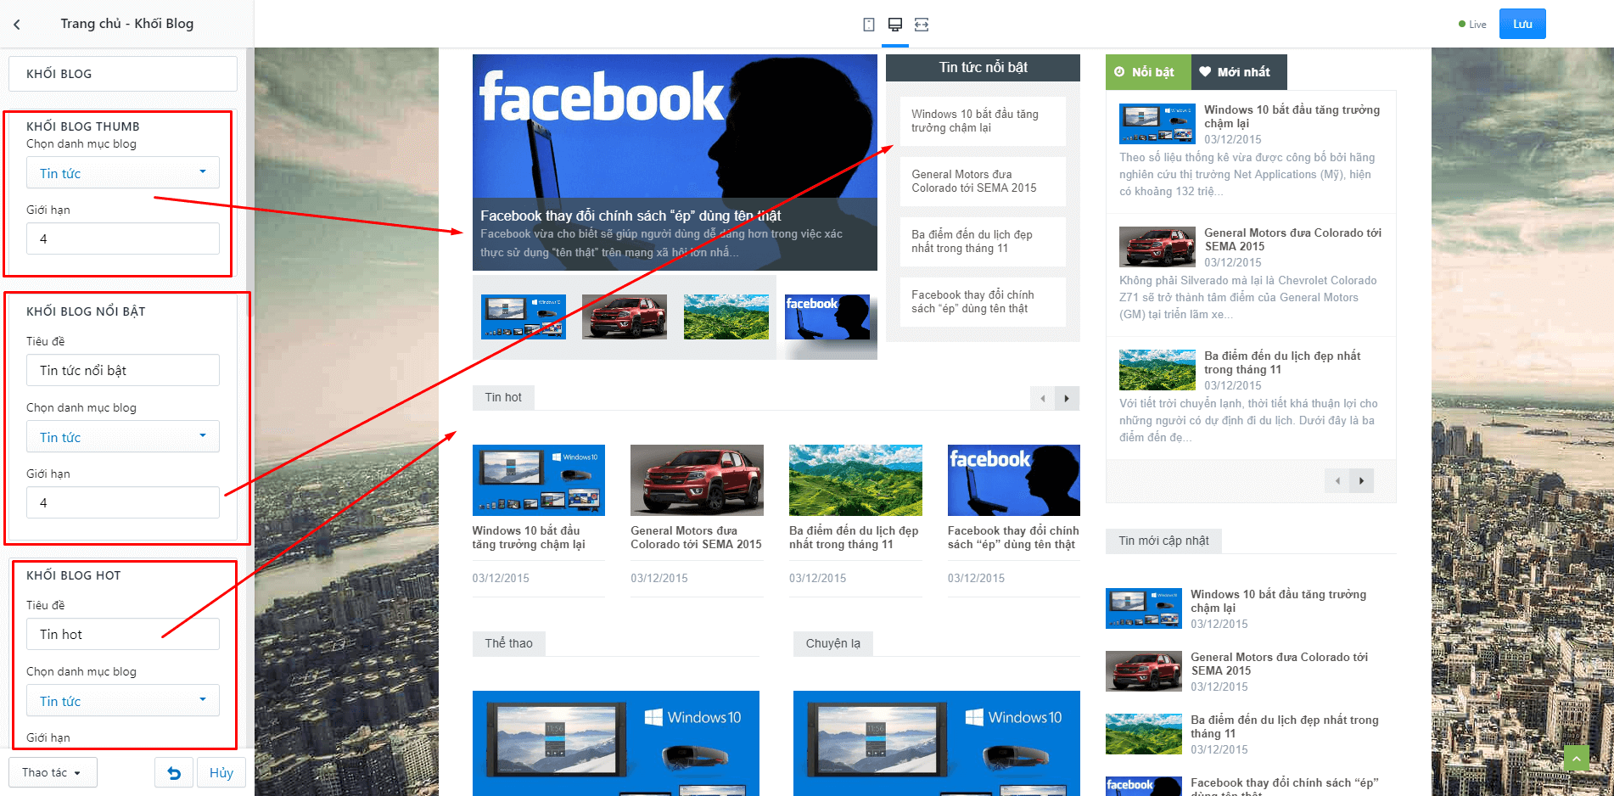Screen dimensions: 1614x796
Task: Click the Live status indicator
Action: 1472,25
